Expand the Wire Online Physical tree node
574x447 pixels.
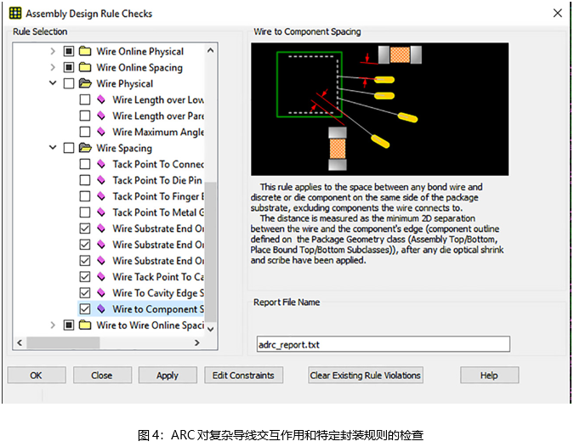53,51
